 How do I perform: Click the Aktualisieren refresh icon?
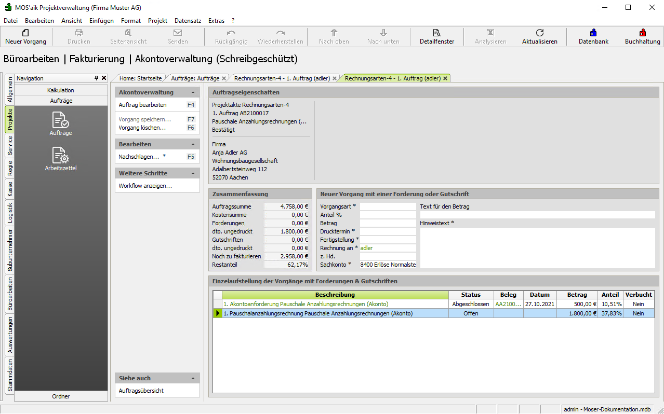pyautogui.click(x=539, y=33)
